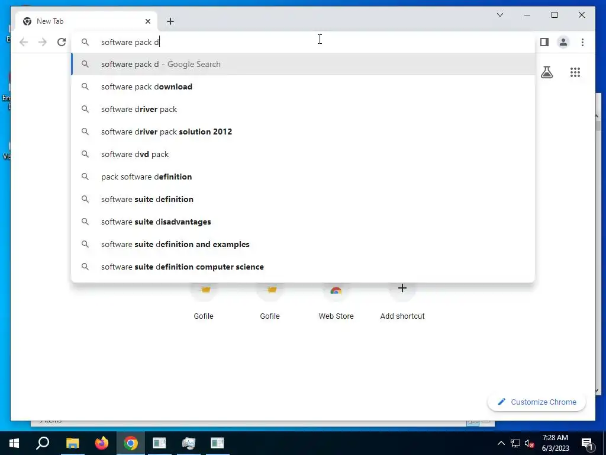Viewport: 606px width, 455px height.
Task: Open the Windows Start menu
Action: 14,443
